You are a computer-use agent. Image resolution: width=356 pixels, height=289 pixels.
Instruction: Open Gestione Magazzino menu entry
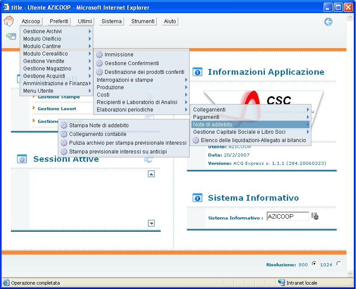pos(56,69)
